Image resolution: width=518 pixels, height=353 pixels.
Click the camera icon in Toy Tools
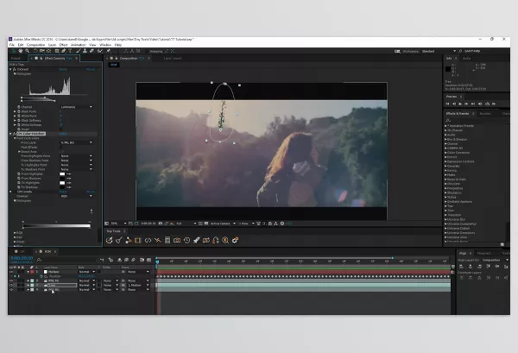[177, 240]
